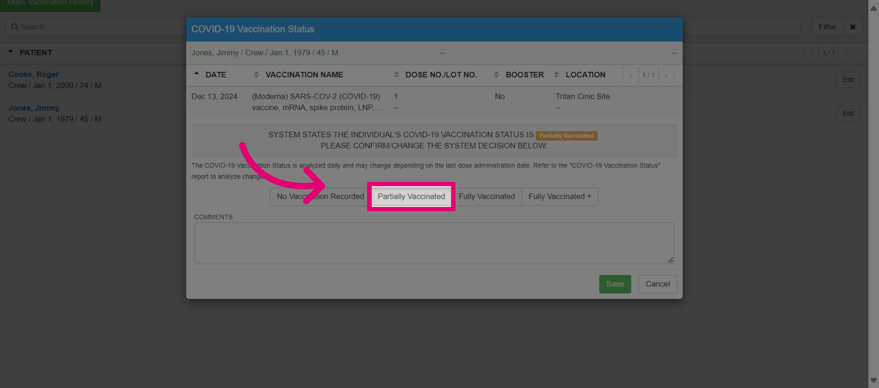Image resolution: width=879 pixels, height=388 pixels.
Task: Go to previous page in patient list
Action: [x=811, y=53]
